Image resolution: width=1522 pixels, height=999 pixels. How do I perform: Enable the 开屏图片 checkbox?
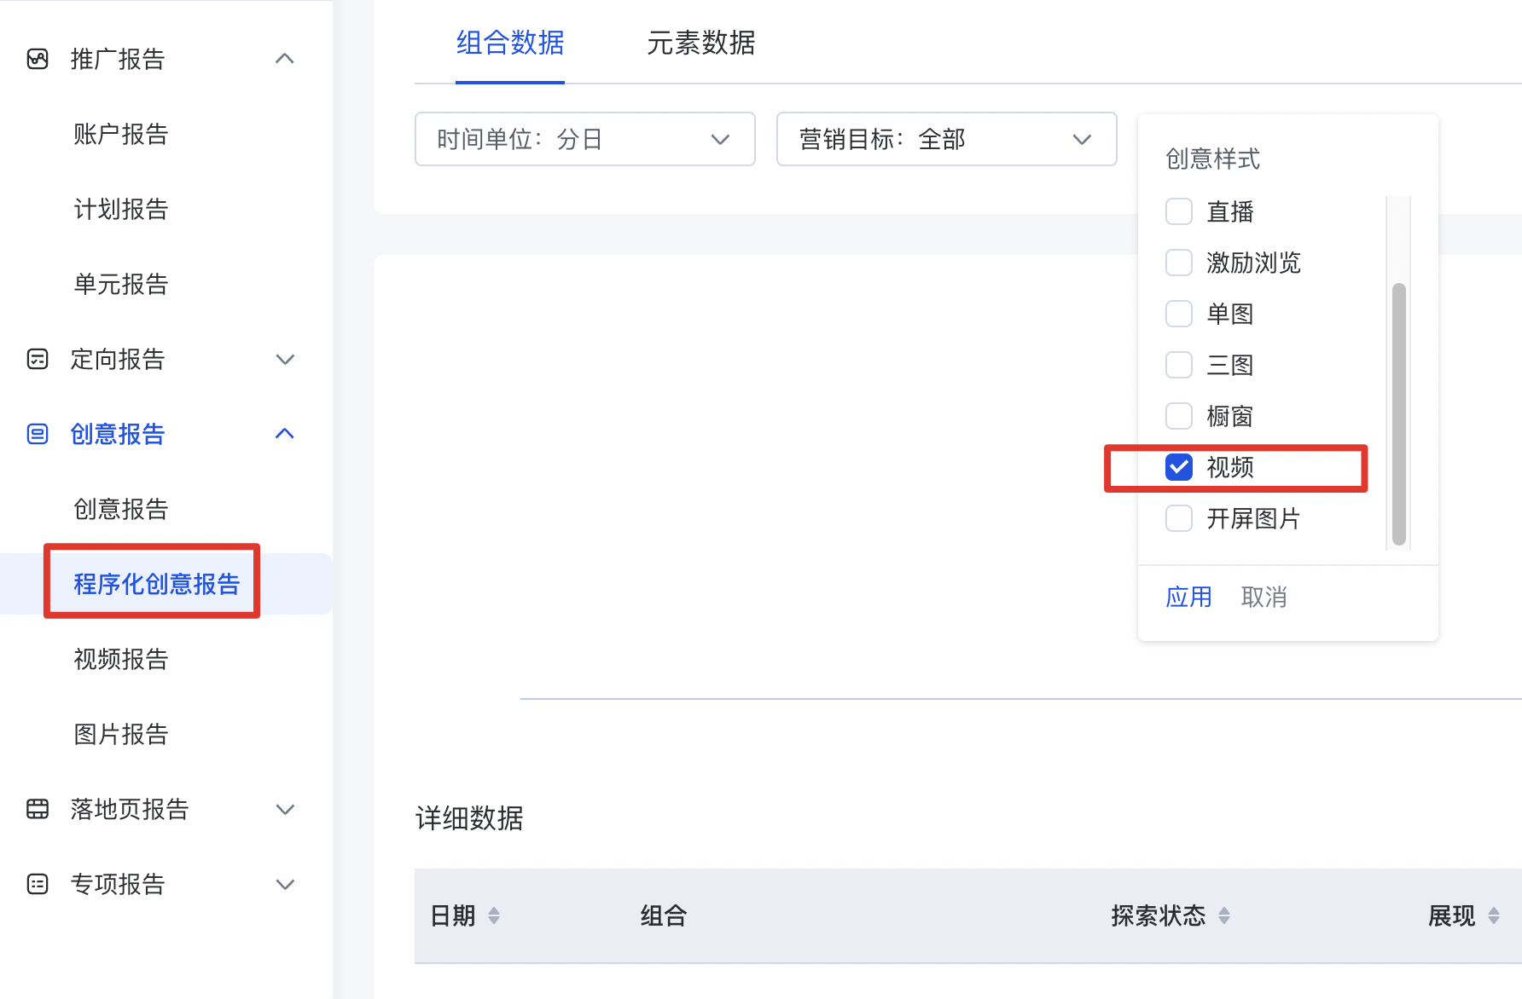click(x=1179, y=518)
